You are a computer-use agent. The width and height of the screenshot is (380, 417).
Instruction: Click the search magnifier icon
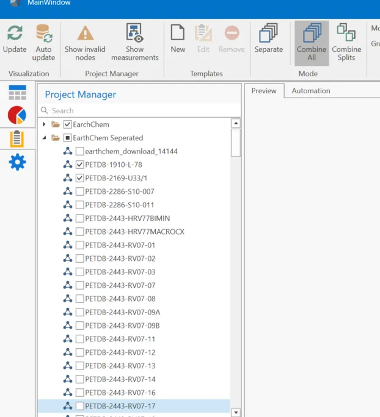[x=45, y=110]
